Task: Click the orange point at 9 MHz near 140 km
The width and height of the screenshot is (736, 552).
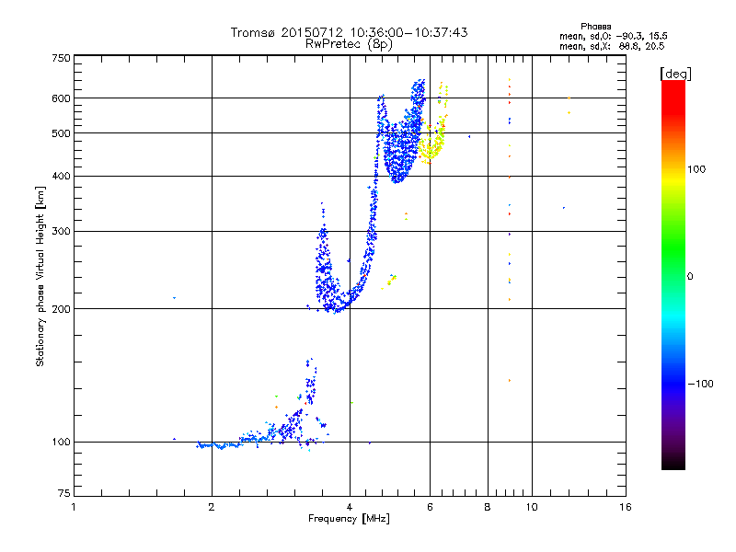Action: pyautogui.click(x=510, y=380)
